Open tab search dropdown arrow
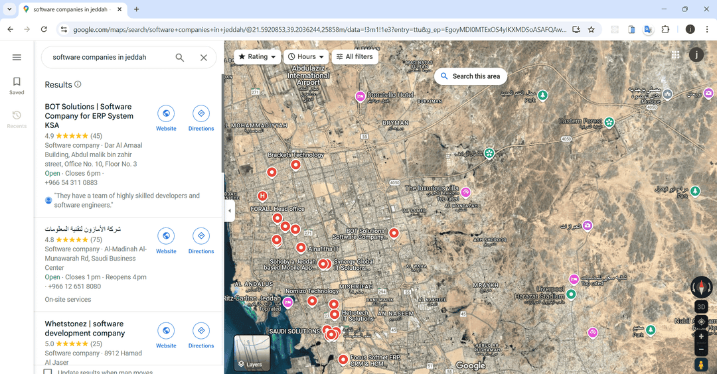Image resolution: width=717 pixels, height=374 pixels. tap(9, 9)
